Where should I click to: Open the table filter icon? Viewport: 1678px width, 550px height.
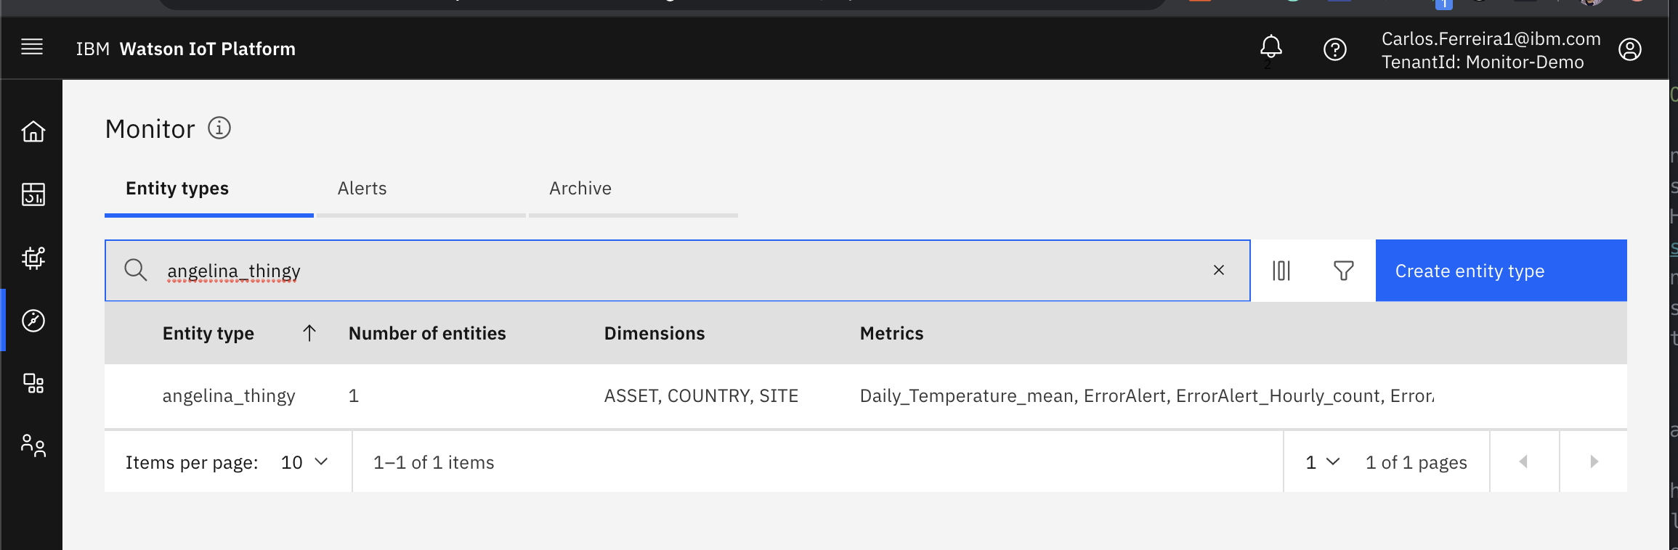click(1344, 271)
